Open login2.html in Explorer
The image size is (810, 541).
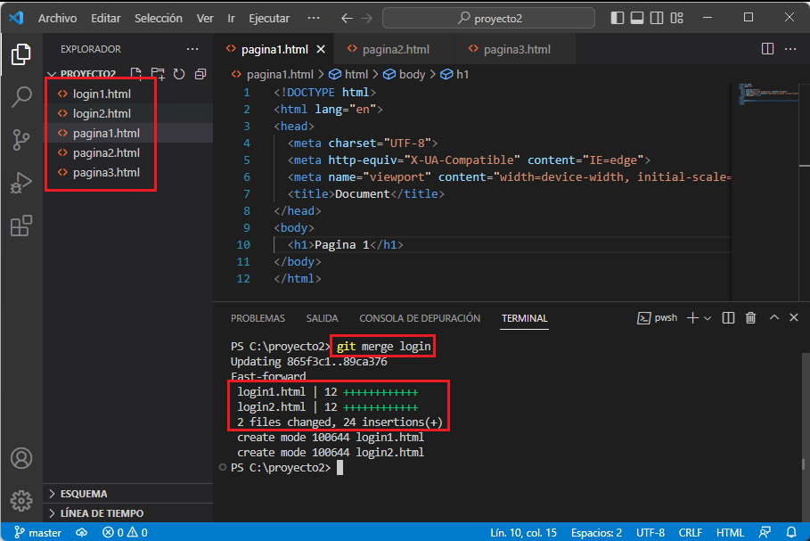(x=128, y=114)
